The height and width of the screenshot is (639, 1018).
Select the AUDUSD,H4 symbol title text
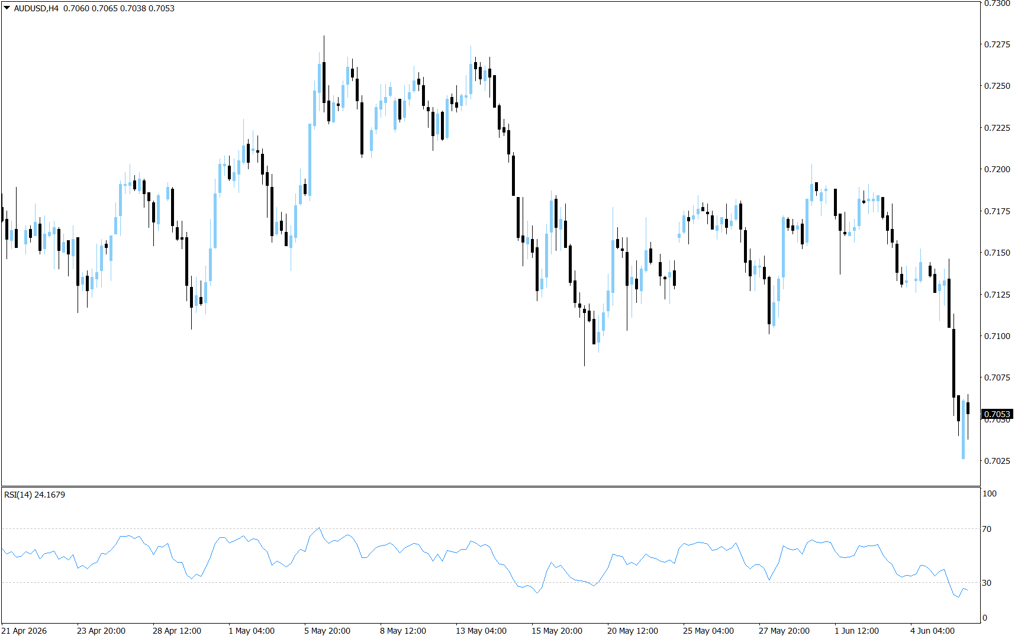coord(36,8)
